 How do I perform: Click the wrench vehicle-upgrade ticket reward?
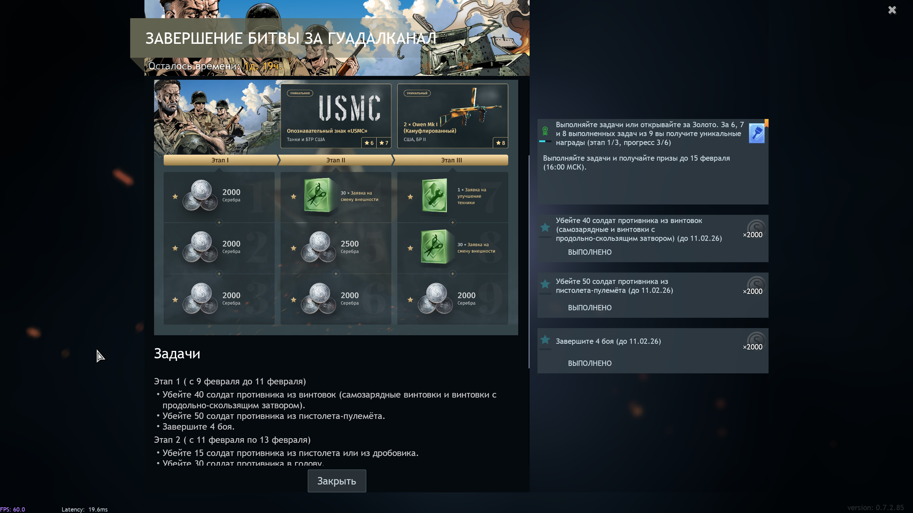[x=434, y=195]
